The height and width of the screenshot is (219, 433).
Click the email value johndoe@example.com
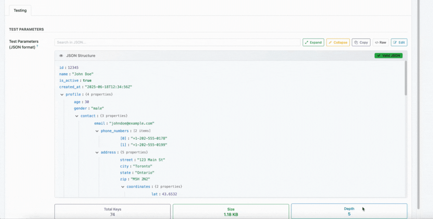tap(132, 123)
